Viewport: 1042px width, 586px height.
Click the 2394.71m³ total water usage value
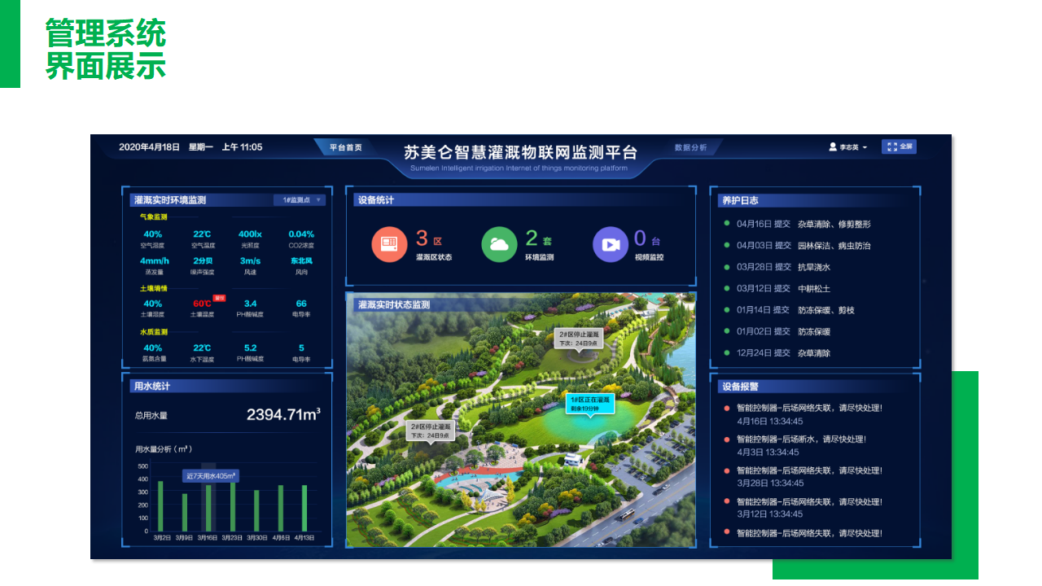(283, 414)
